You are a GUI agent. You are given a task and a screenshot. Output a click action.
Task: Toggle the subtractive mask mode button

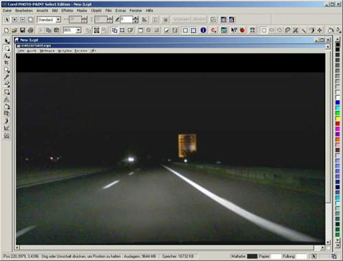pyautogui.click(x=23, y=20)
